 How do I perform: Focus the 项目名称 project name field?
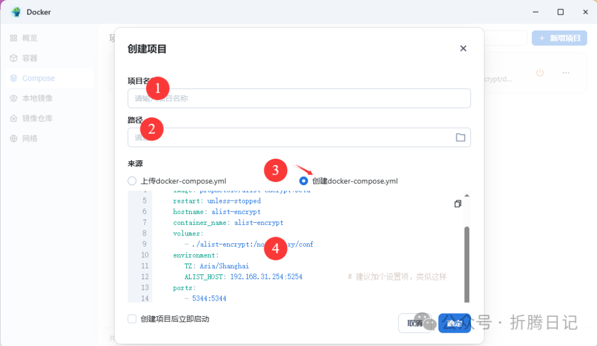click(x=299, y=98)
